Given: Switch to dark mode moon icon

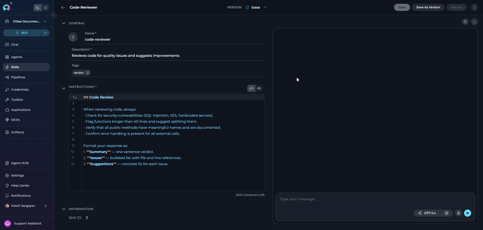Looking at the screenshot, I should click(38, 8).
